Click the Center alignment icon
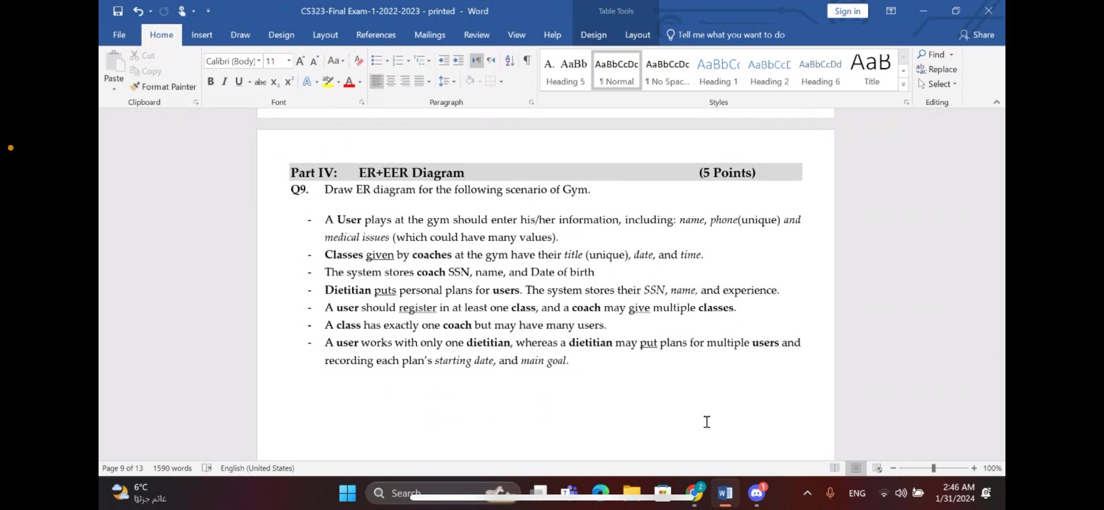Screen dimensions: 1104x510 pos(390,81)
